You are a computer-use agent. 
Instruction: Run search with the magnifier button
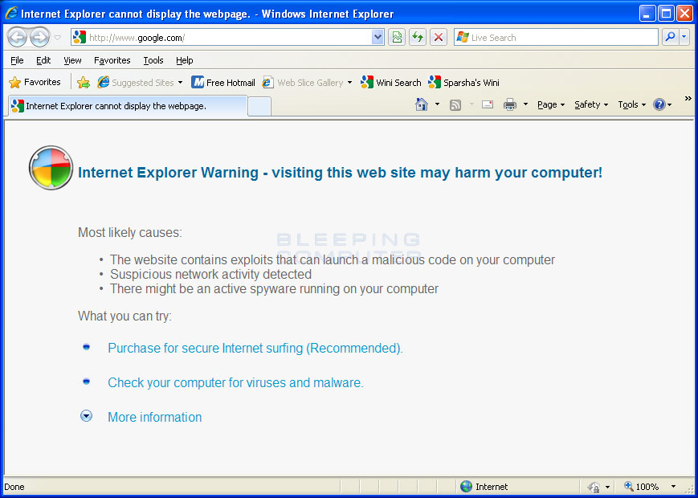(670, 38)
